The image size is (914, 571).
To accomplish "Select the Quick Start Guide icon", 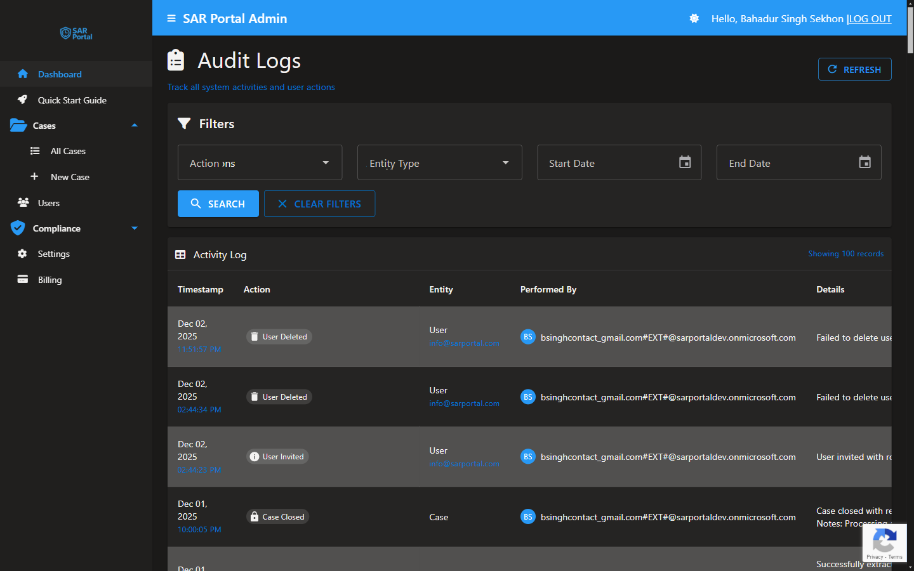I will pos(23,100).
